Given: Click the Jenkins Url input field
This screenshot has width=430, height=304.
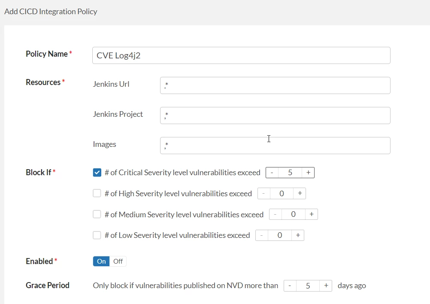Looking at the screenshot, I should [x=275, y=85].
